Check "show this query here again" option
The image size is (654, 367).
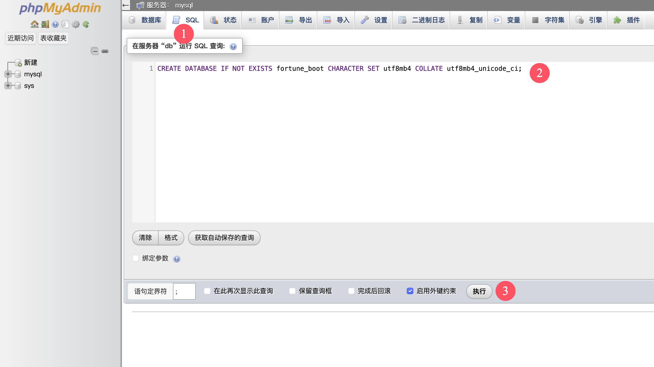click(207, 291)
